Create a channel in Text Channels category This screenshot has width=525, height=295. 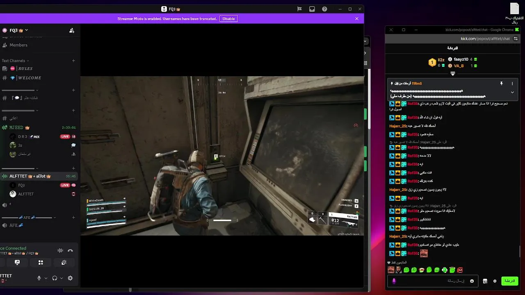[73, 61]
